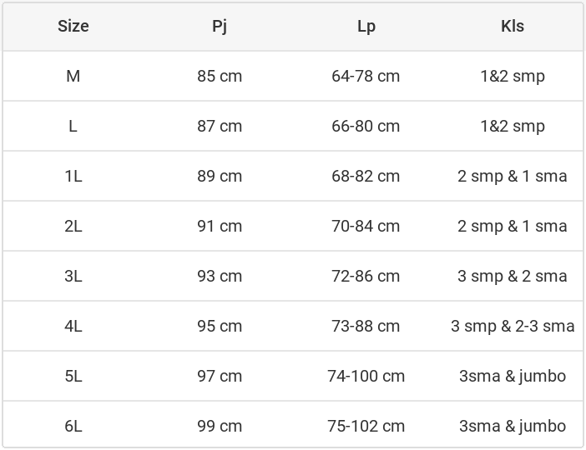Select the 1L size cell
This screenshot has width=586, height=450.
click(x=73, y=176)
